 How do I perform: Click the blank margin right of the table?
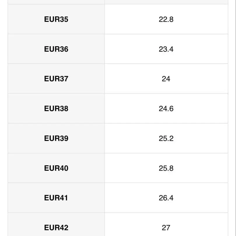(x=232, y=117)
